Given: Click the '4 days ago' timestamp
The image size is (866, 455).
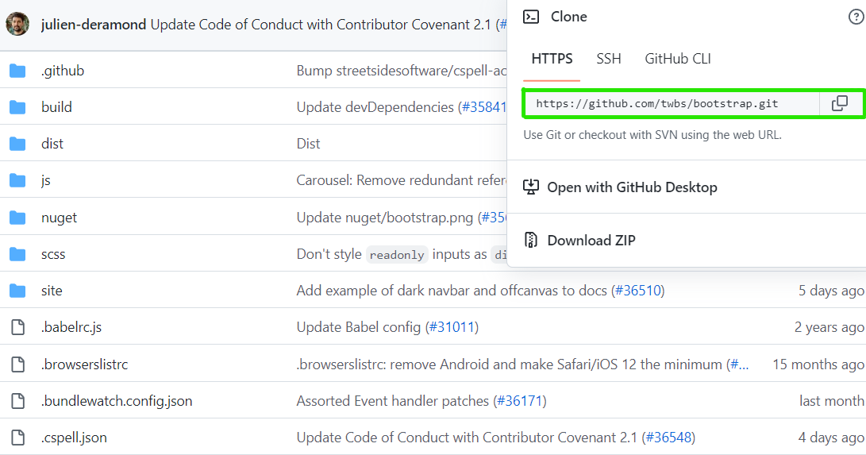Looking at the screenshot, I should pyautogui.click(x=831, y=438).
